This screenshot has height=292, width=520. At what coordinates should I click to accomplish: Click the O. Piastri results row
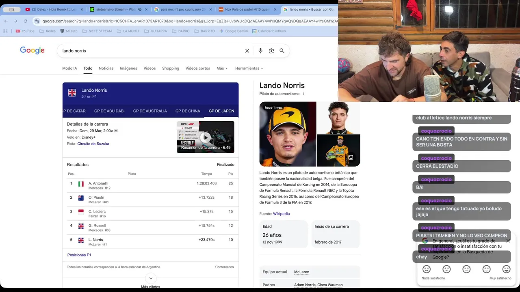(x=150, y=200)
